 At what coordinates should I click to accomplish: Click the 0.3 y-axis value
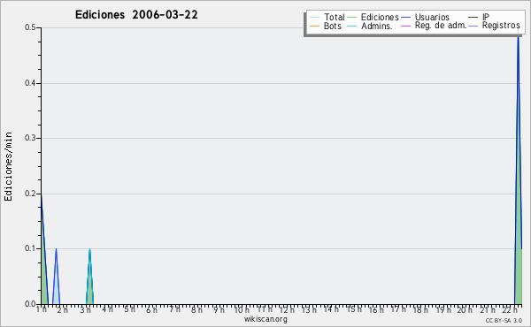30,138
